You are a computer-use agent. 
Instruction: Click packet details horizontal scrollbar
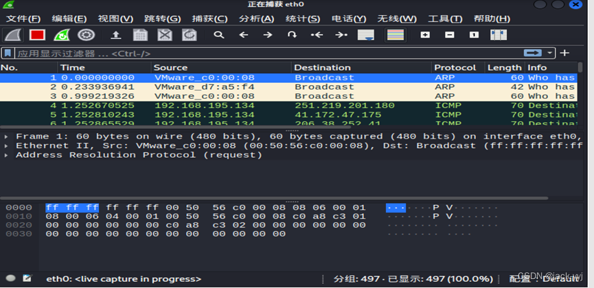pyautogui.click(x=274, y=198)
